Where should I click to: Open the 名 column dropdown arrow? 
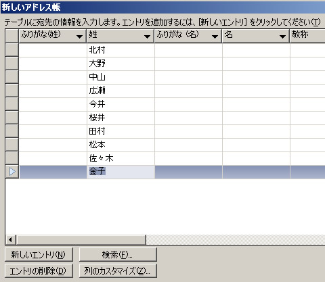282,37
